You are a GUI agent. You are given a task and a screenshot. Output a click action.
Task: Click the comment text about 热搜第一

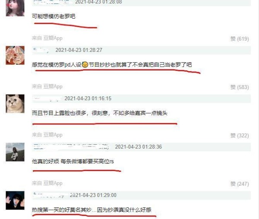(92, 210)
